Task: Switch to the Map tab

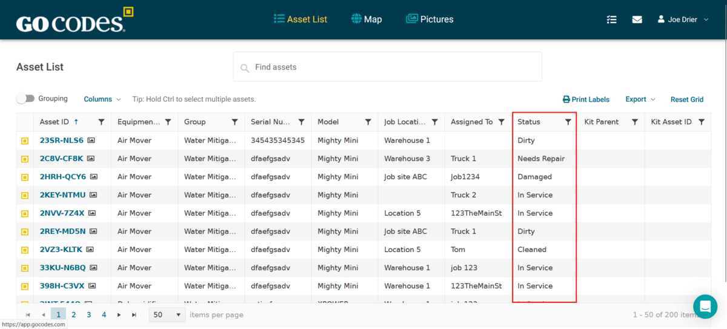Action: pyautogui.click(x=367, y=19)
